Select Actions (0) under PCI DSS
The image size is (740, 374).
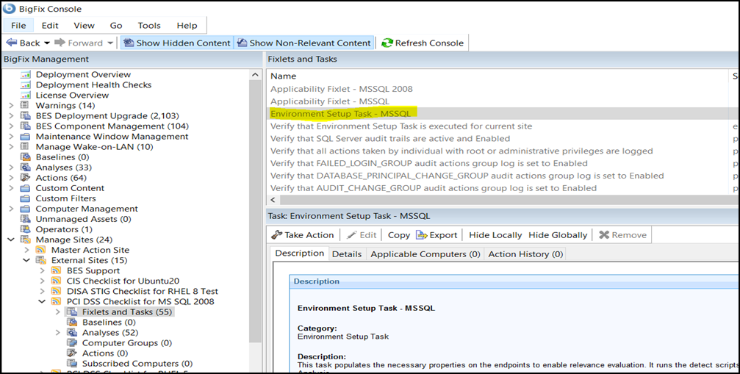click(x=105, y=353)
